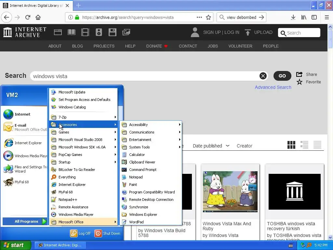Click Share link beside search

307,75
